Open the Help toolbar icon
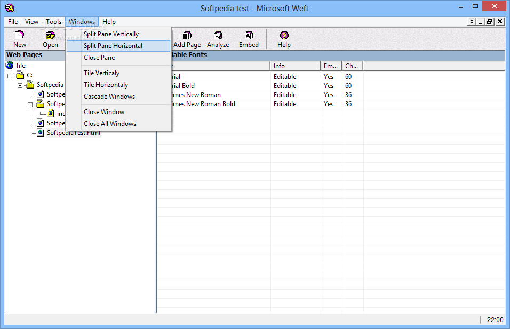This screenshot has height=329, width=510. tap(284, 35)
